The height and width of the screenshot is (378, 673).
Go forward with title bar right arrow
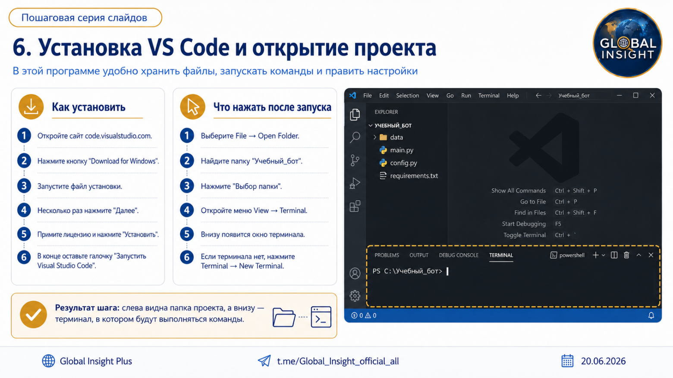[x=549, y=95]
